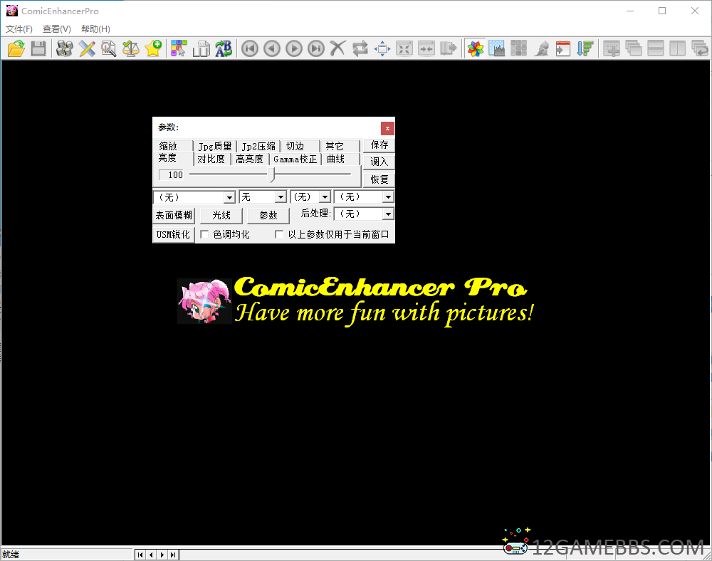Image resolution: width=712 pixels, height=561 pixels.
Task: Click the 恢复 button
Action: tap(379, 179)
